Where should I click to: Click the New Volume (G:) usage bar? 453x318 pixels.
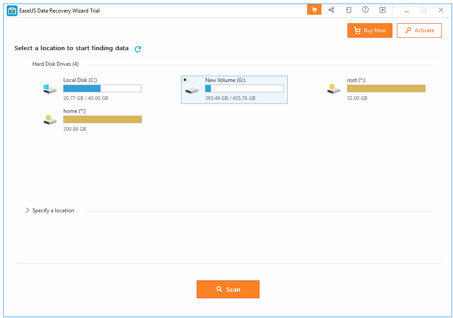(x=244, y=89)
